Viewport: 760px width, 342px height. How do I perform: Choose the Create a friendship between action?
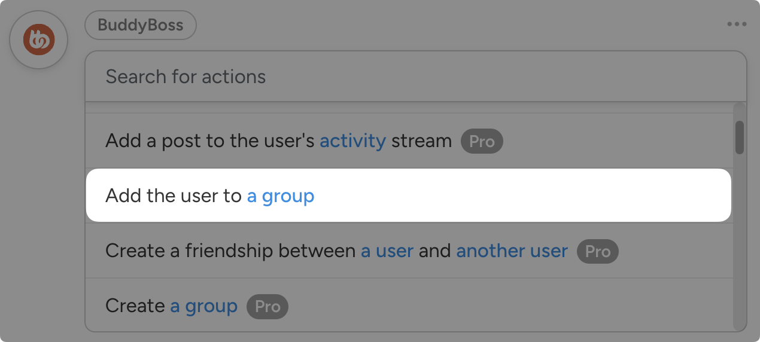click(x=230, y=251)
